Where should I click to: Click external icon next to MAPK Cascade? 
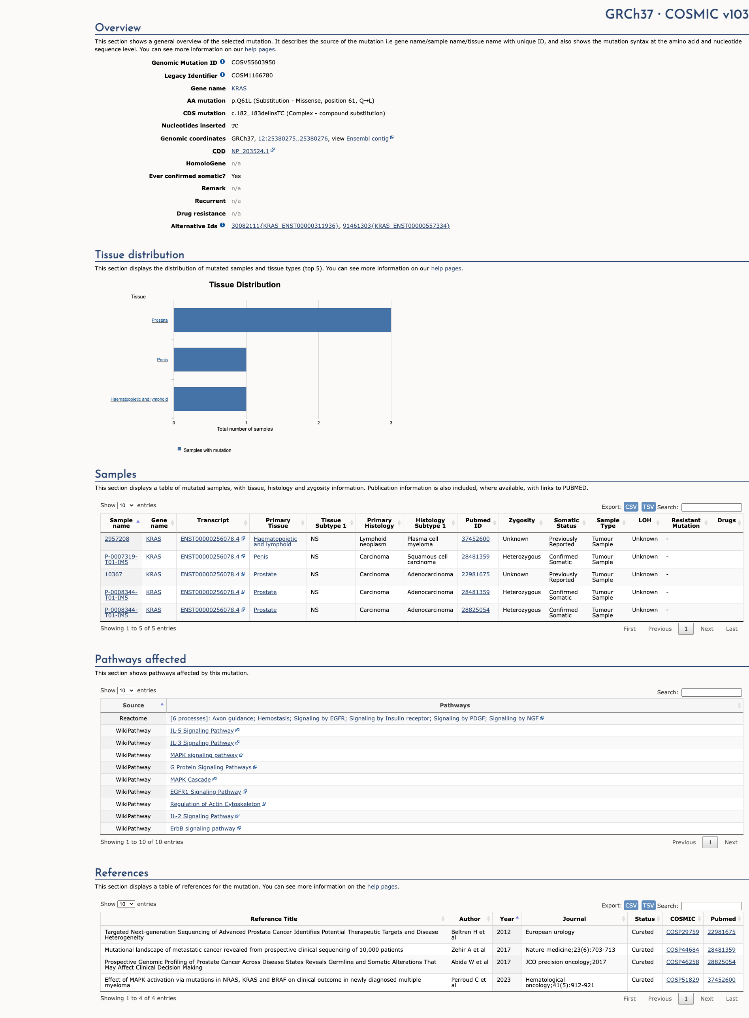[x=215, y=779]
